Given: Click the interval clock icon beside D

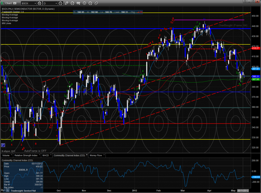Looking at the screenshot, I should (x=60, y=3).
